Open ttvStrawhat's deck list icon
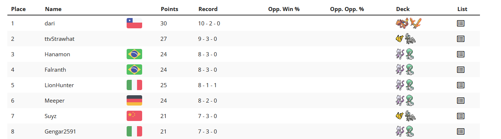Image resolution: width=501 pixels, height=139 pixels. coord(460,39)
